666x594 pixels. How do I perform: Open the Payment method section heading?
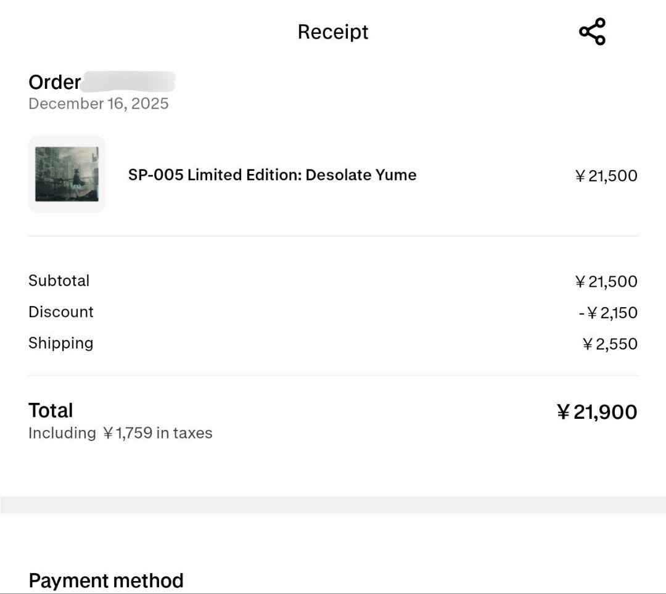pyautogui.click(x=106, y=580)
